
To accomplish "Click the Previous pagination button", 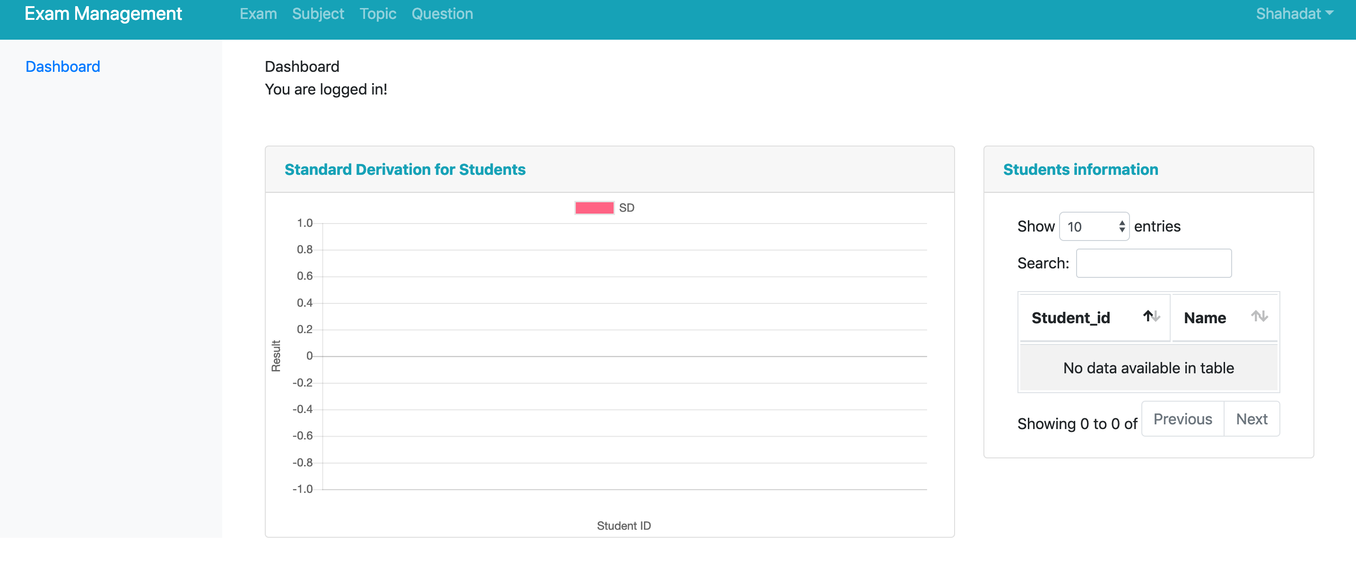I will click(x=1182, y=419).
